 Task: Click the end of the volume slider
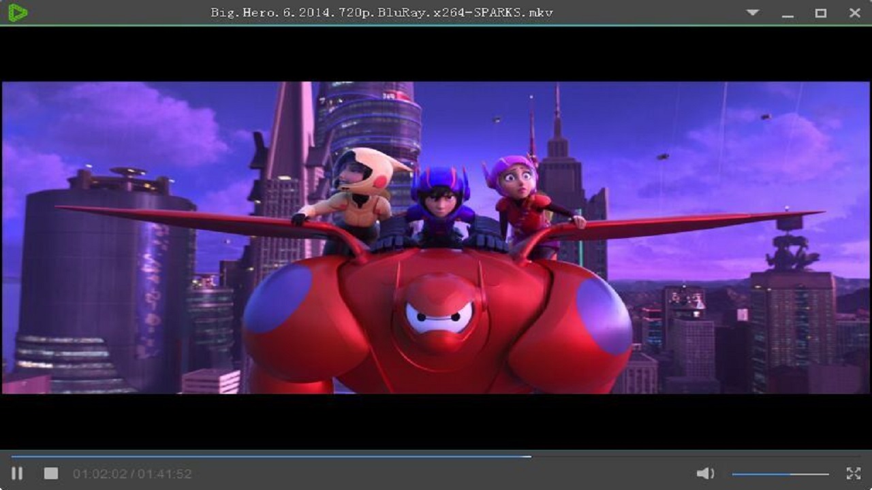(827, 474)
